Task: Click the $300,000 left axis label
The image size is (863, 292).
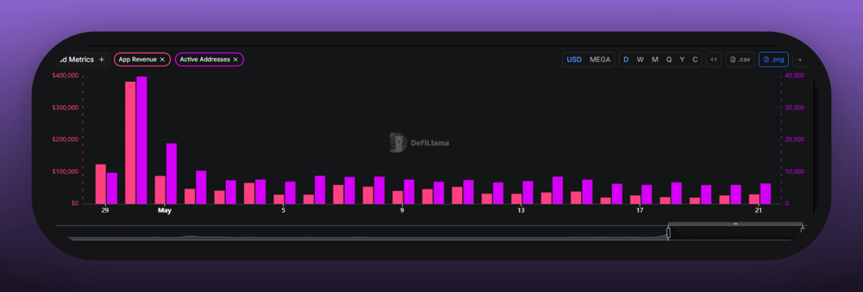Action: tap(65, 108)
